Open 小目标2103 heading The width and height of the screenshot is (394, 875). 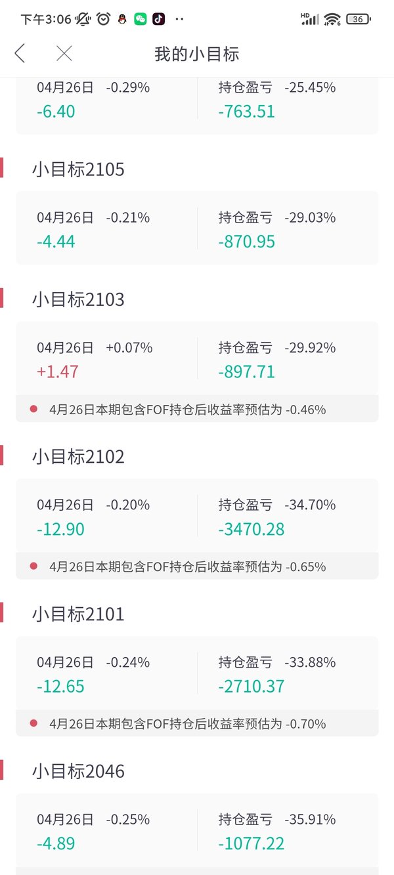tap(78, 300)
